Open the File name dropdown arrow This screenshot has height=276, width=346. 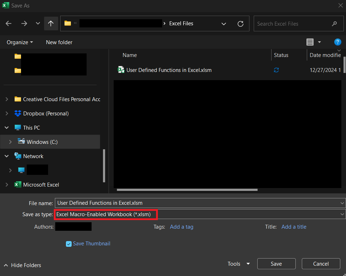pos(342,203)
